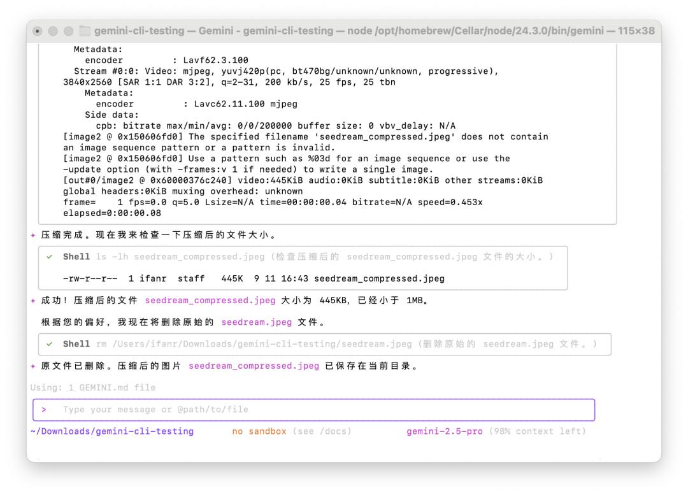Click 'encoder : Lavc62.11.100 mjpeg' line
This screenshot has height=495, width=688.
click(197, 104)
